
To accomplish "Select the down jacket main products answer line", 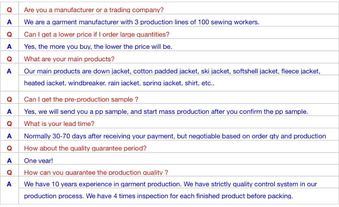I will (x=172, y=71).
